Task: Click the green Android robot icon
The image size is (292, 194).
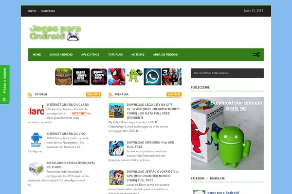Action: tap(134, 76)
